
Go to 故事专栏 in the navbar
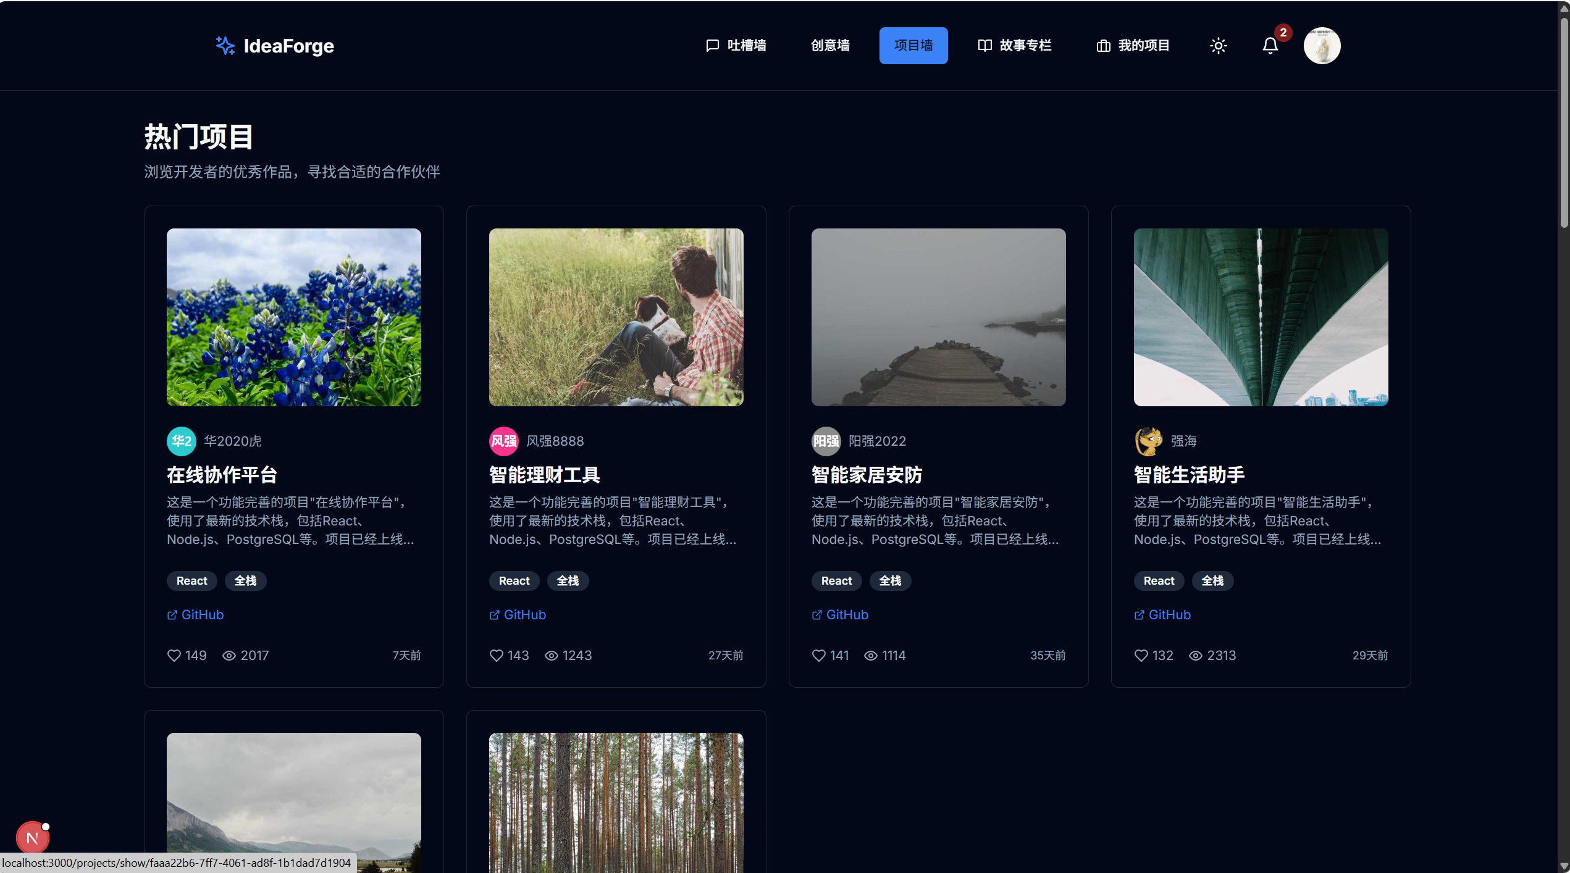pyautogui.click(x=1014, y=46)
